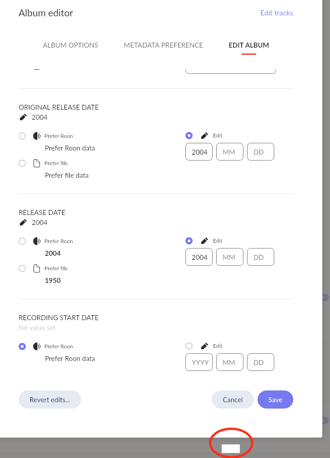Click YYYY field in Recording Start Date
330x458 pixels.
coord(199,362)
